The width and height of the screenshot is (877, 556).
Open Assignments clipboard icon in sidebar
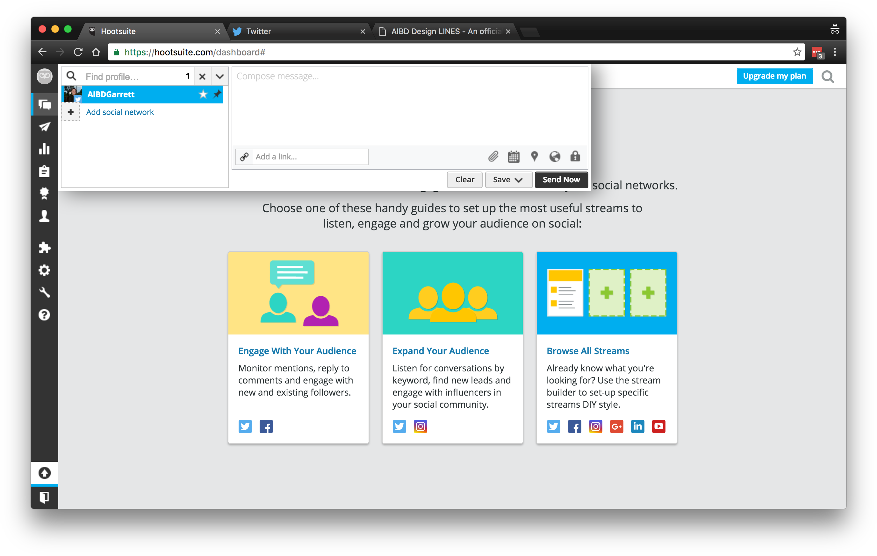click(x=44, y=171)
